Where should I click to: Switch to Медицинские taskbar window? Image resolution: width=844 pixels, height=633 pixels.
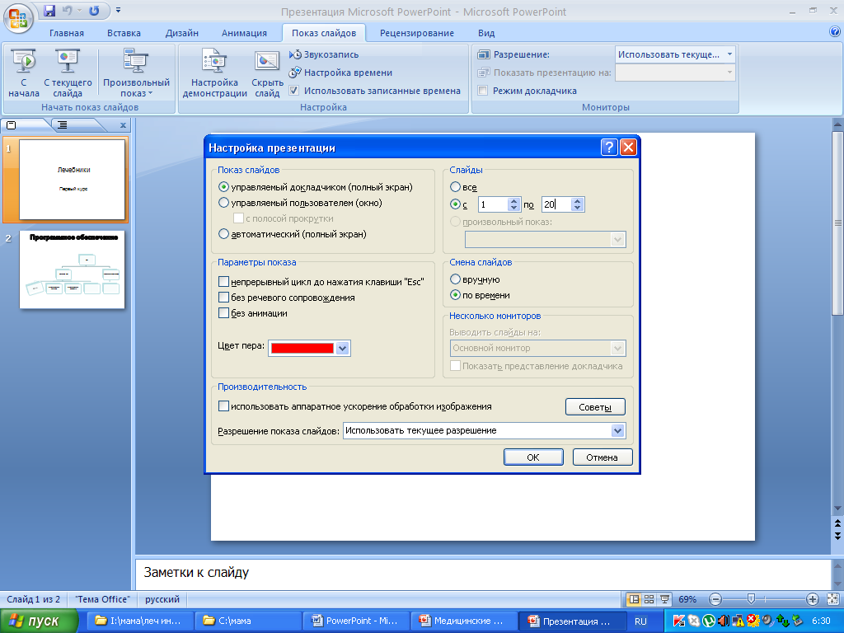(x=464, y=621)
